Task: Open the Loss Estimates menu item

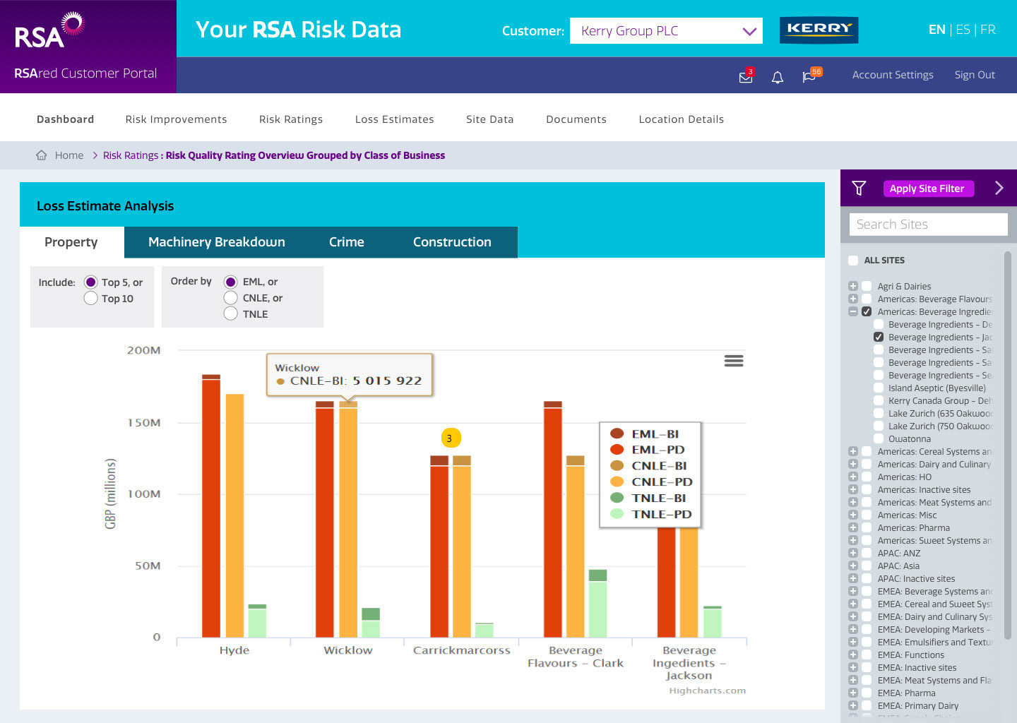Action: click(394, 119)
